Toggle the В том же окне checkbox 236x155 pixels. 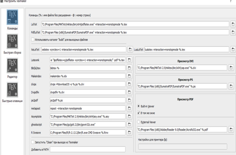tap(139, 113)
